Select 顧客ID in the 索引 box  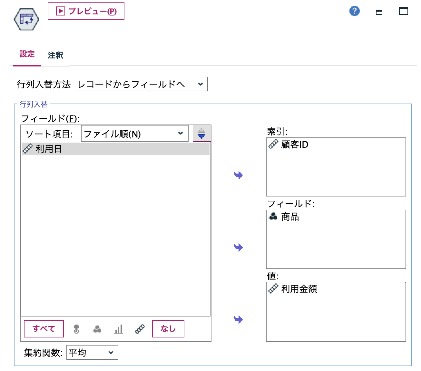tap(295, 145)
